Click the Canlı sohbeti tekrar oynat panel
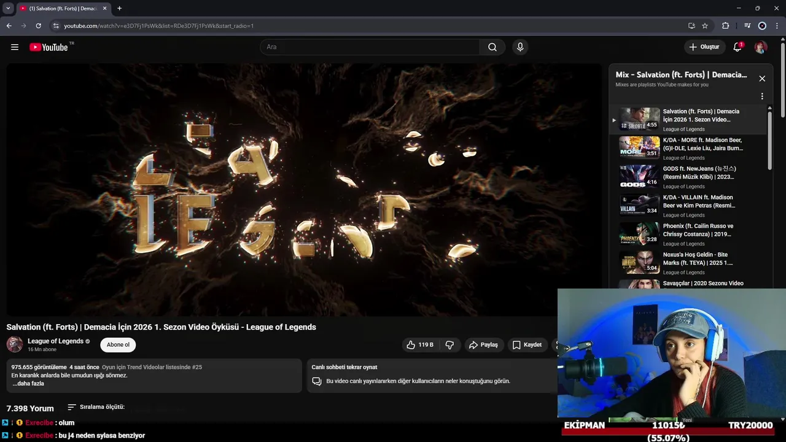 tap(432, 376)
